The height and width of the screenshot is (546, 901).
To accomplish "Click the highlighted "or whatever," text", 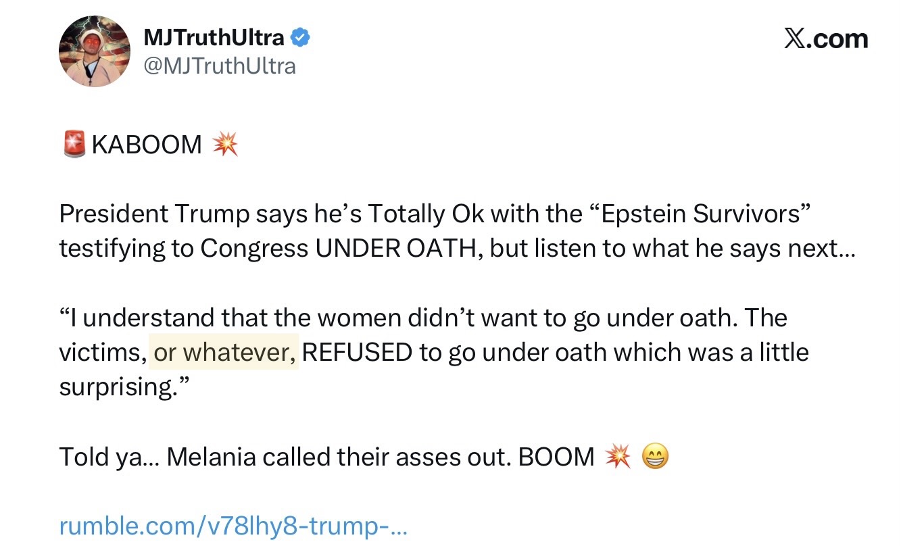I will [224, 353].
